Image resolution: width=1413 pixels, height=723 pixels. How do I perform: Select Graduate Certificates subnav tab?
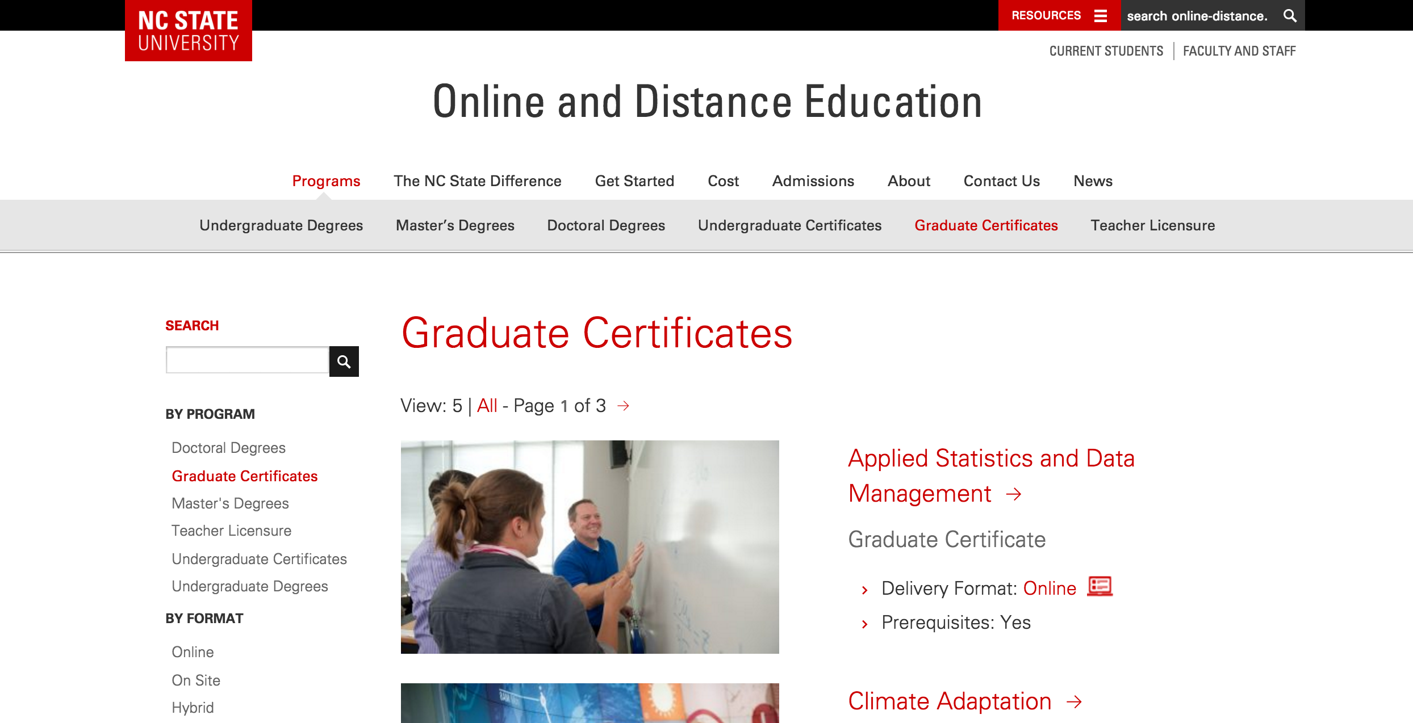point(986,225)
